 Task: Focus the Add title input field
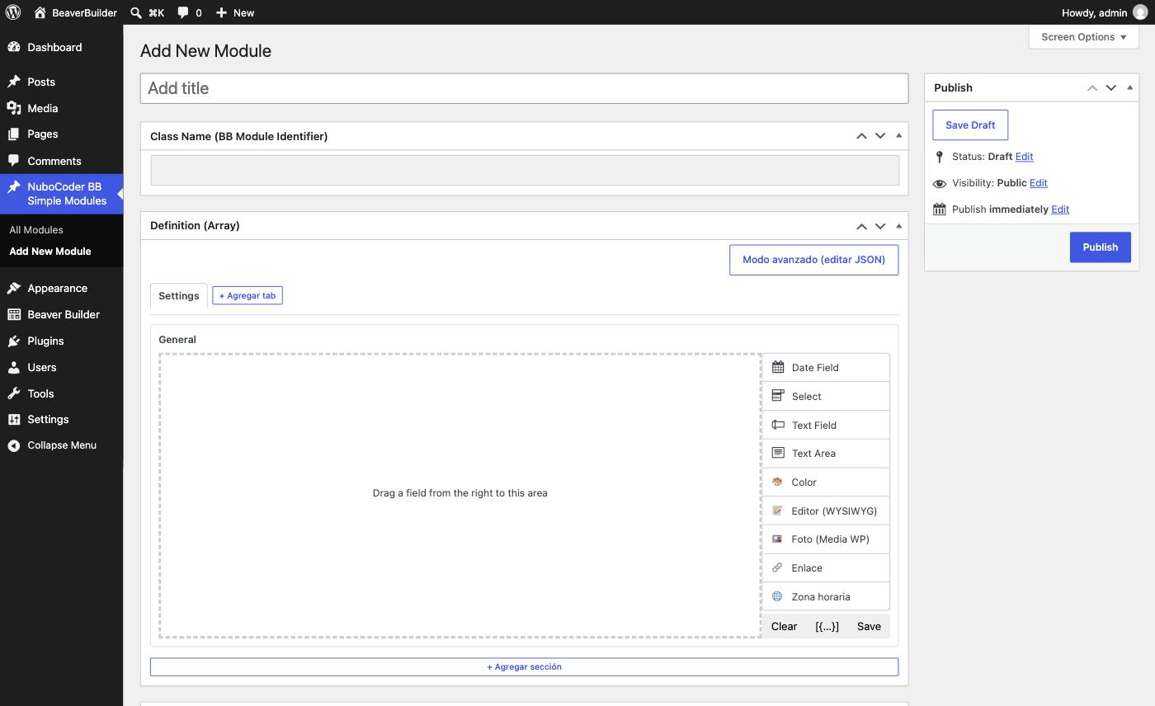(x=524, y=88)
